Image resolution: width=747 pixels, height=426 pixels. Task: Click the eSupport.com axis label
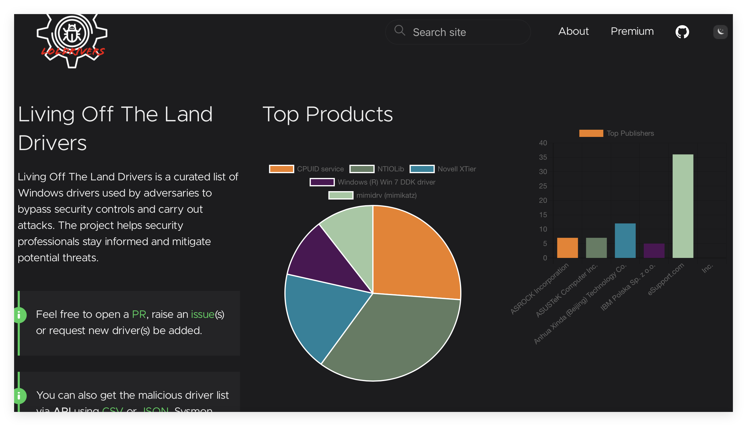point(666,279)
